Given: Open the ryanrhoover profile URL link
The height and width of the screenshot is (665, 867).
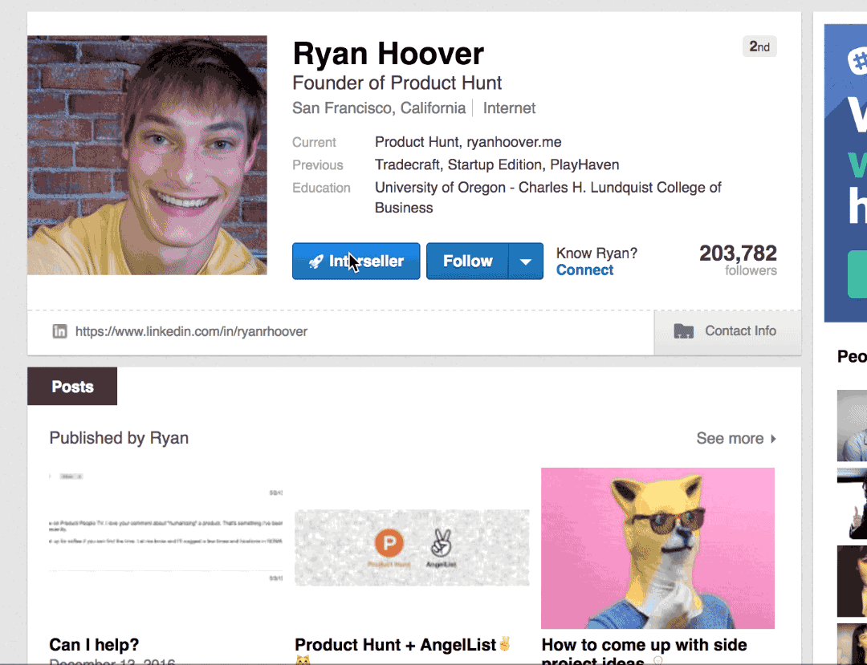Looking at the screenshot, I should (191, 331).
